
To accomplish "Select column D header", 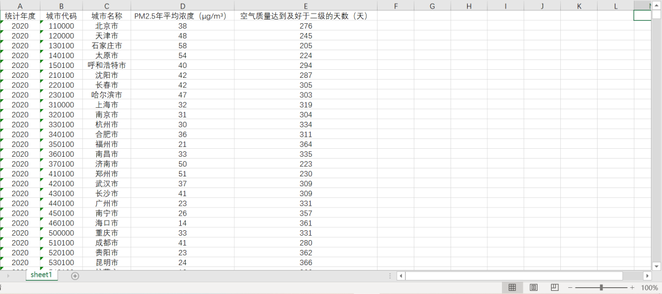I will point(183,6).
